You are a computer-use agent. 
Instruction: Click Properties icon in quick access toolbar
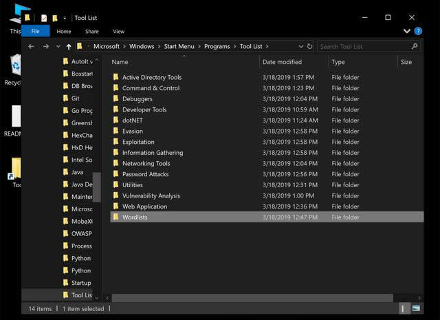point(44,17)
